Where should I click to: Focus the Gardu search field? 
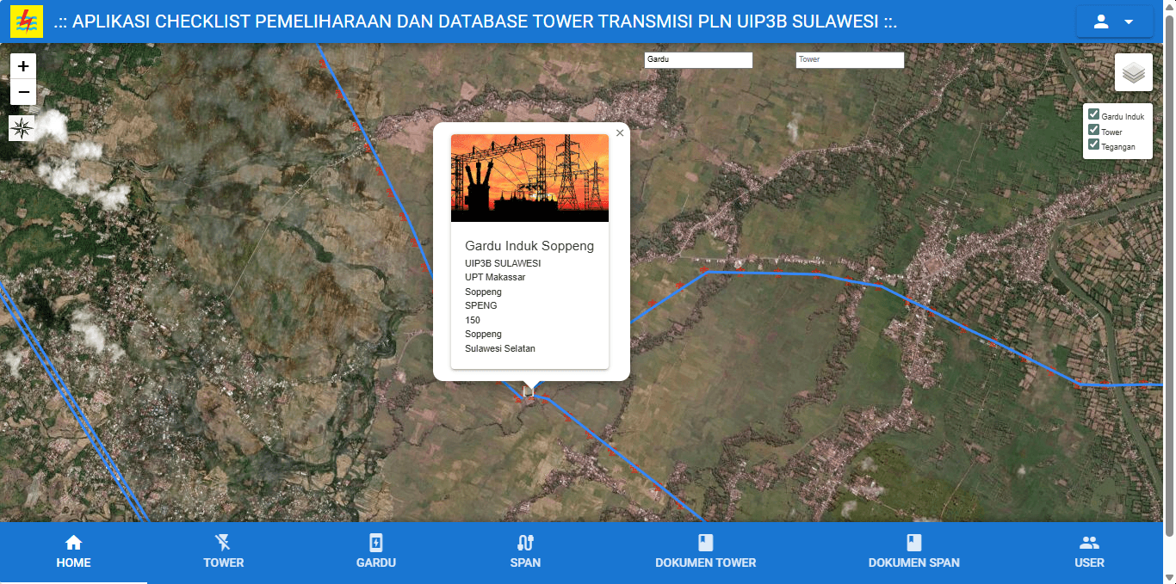698,59
